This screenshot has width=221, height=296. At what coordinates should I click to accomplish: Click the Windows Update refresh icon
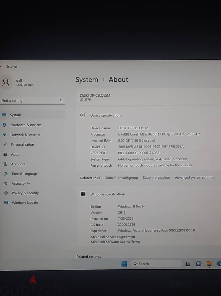(6, 202)
